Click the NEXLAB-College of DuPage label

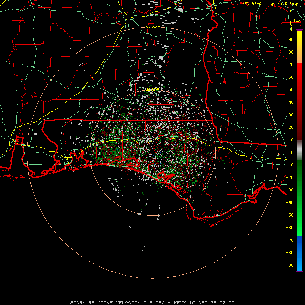[x=273, y=4]
